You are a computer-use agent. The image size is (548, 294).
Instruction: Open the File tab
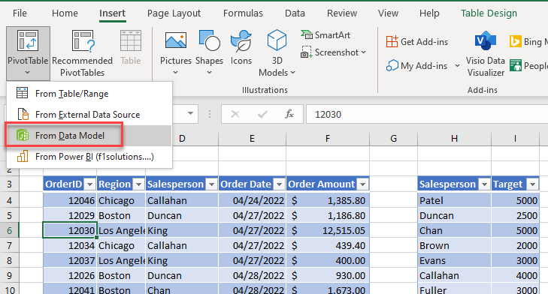pos(20,13)
